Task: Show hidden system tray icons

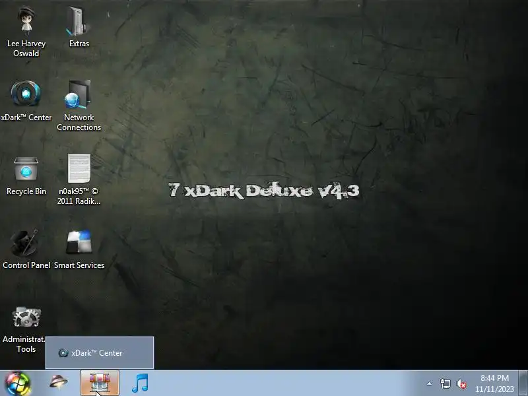Action: 430,383
